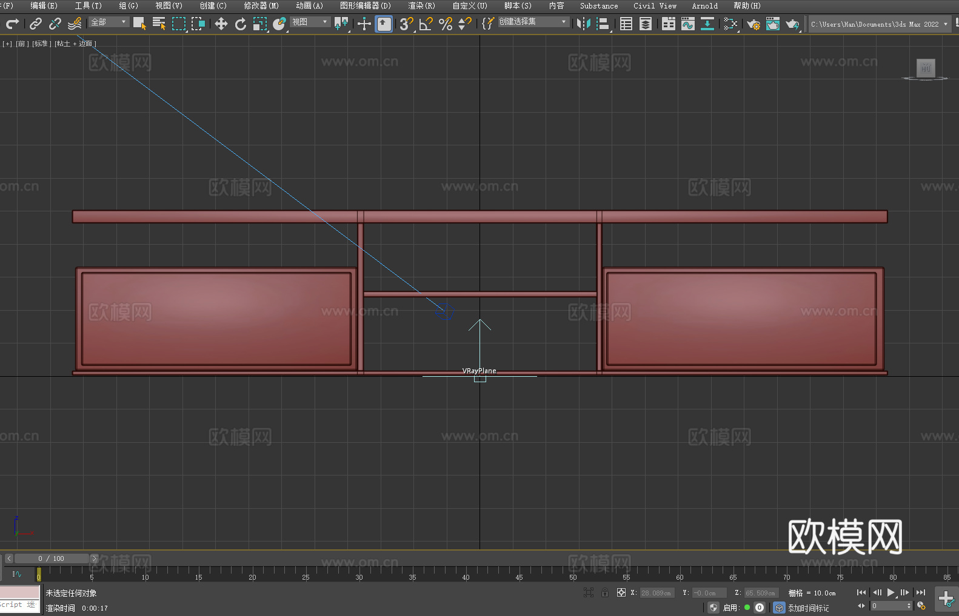Click the viewport [标准] label
This screenshot has width=959, height=616.
pos(41,44)
